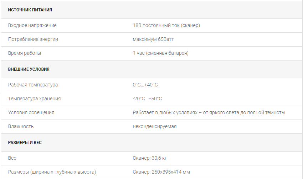This screenshot has height=180, width=303.
Task: Select the Влажность row label
Action: pos(21,127)
